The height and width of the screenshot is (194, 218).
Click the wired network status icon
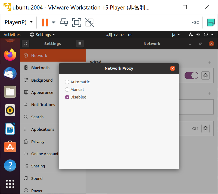(x=191, y=34)
